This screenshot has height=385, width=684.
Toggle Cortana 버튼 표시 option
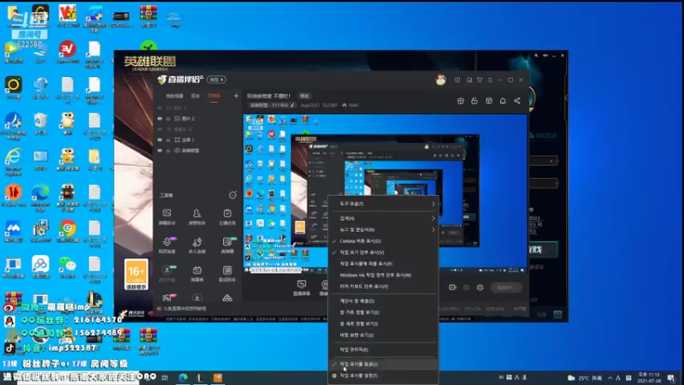click(383, 241)
